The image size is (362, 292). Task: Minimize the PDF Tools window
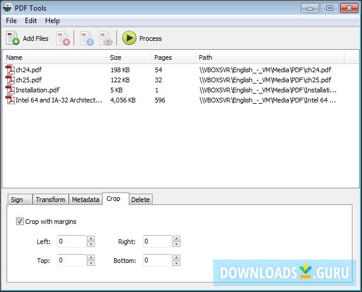coord(310,8)
